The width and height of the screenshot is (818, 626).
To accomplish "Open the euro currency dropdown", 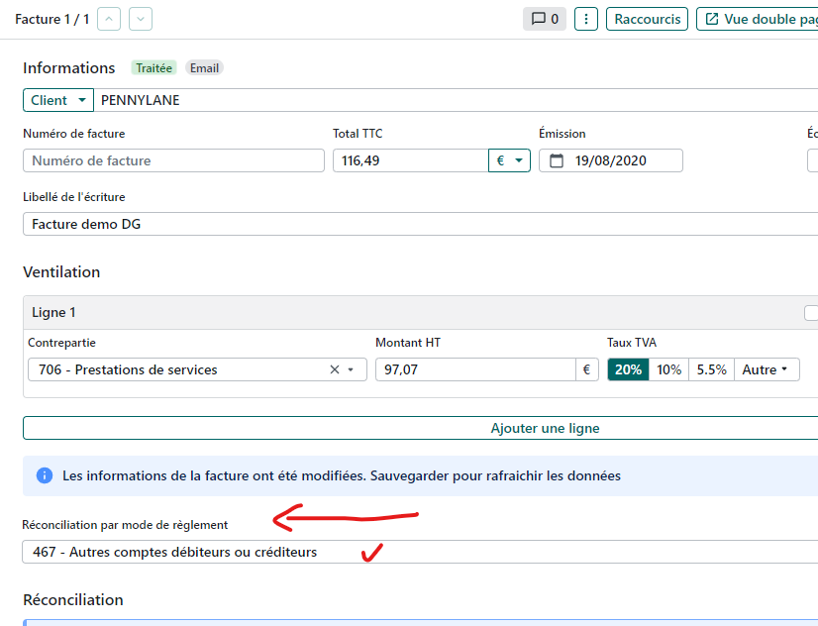I will click(509, 160).
